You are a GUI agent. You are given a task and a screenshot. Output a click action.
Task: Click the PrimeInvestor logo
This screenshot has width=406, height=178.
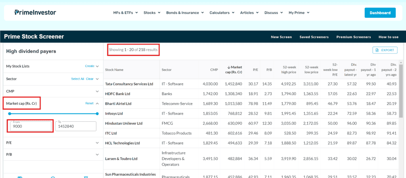coord(35,12)
